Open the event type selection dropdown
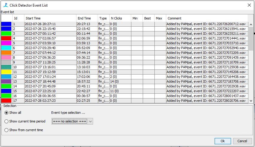Screen dimensions: 255x147 pos(72,121)
